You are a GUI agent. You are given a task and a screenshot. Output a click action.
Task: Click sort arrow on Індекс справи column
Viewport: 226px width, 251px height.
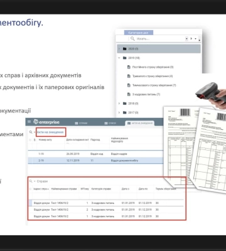48,189
